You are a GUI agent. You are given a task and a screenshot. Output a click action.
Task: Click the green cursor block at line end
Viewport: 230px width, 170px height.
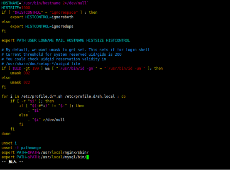pos(88,157)
